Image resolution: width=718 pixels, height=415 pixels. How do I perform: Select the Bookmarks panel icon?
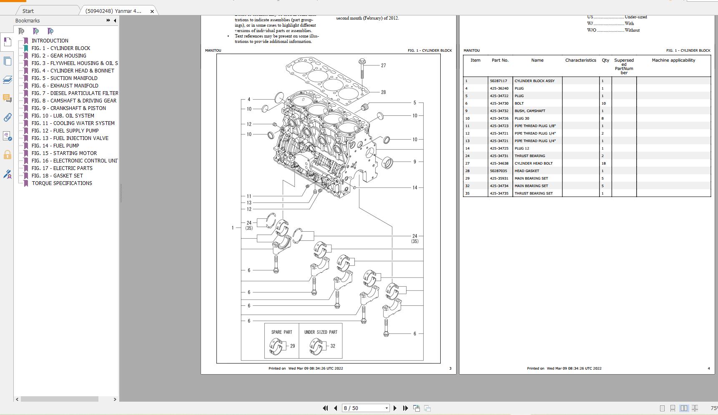click(7, 42)
